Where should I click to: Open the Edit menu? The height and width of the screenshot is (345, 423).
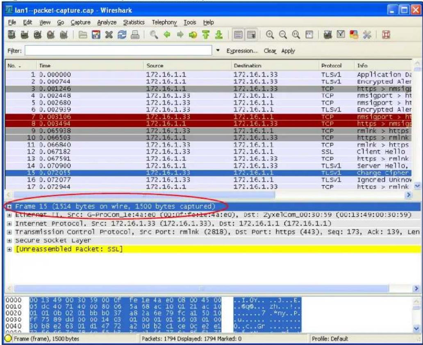[x=27, y=23]
